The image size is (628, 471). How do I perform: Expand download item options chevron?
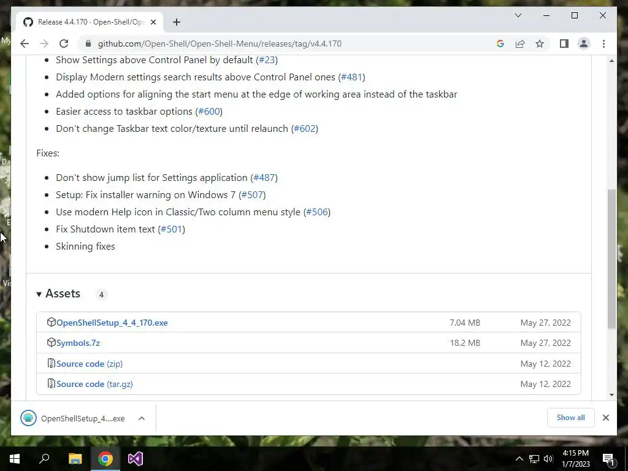[142, 418]
